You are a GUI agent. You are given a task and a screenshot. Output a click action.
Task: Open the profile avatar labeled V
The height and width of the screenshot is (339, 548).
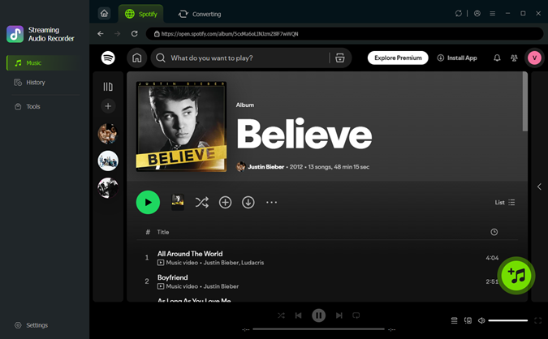coord(534,58)
